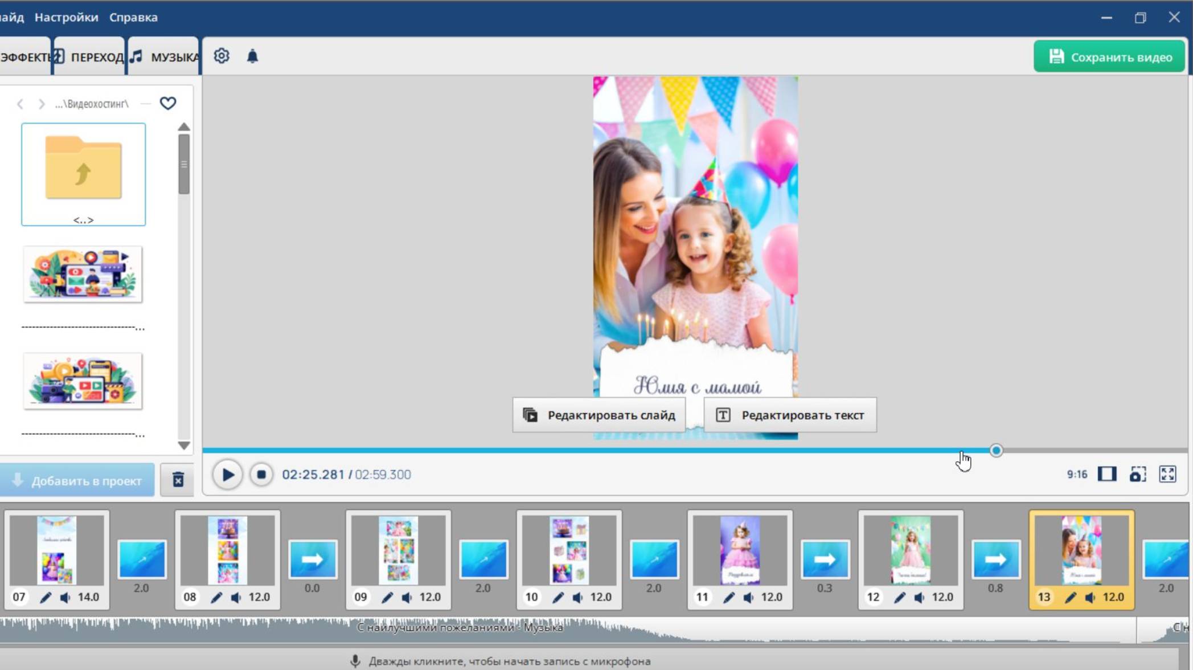This screenshot has width=1193, height=670.
Task: Take a snapshot with the camera icon
Action: pyautogui.click(x=1137, y=473)
